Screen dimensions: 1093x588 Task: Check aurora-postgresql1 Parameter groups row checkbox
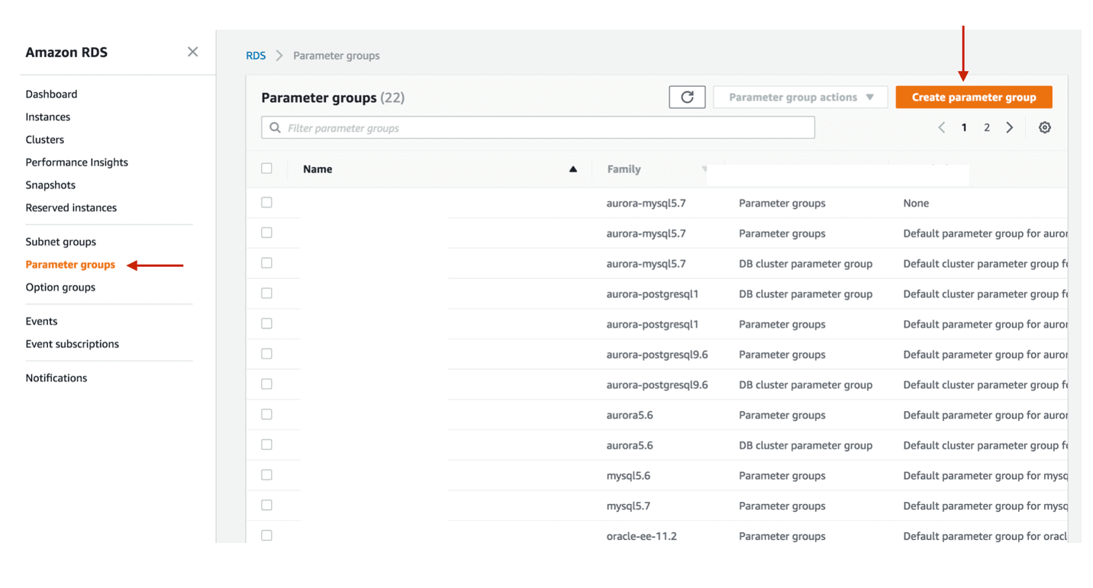[x=266, y=323]
